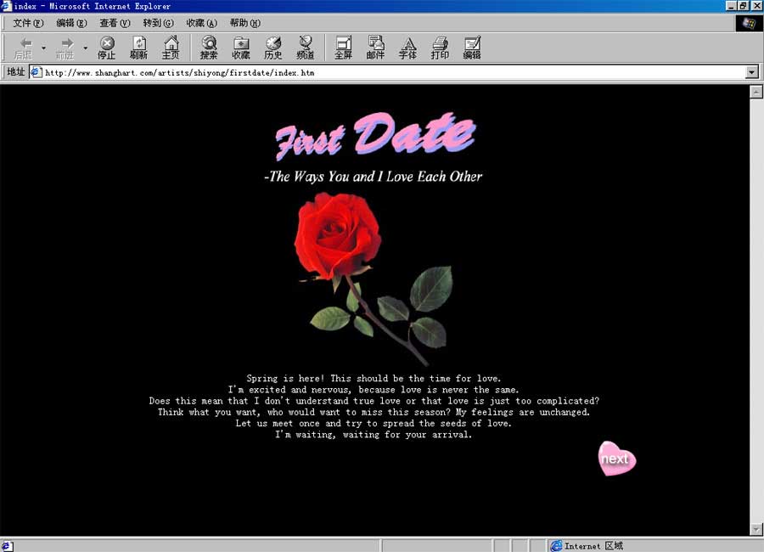Open the 帮助(H) menu
The height and width of the screenshot is (552, 764).
click(245, 23)
